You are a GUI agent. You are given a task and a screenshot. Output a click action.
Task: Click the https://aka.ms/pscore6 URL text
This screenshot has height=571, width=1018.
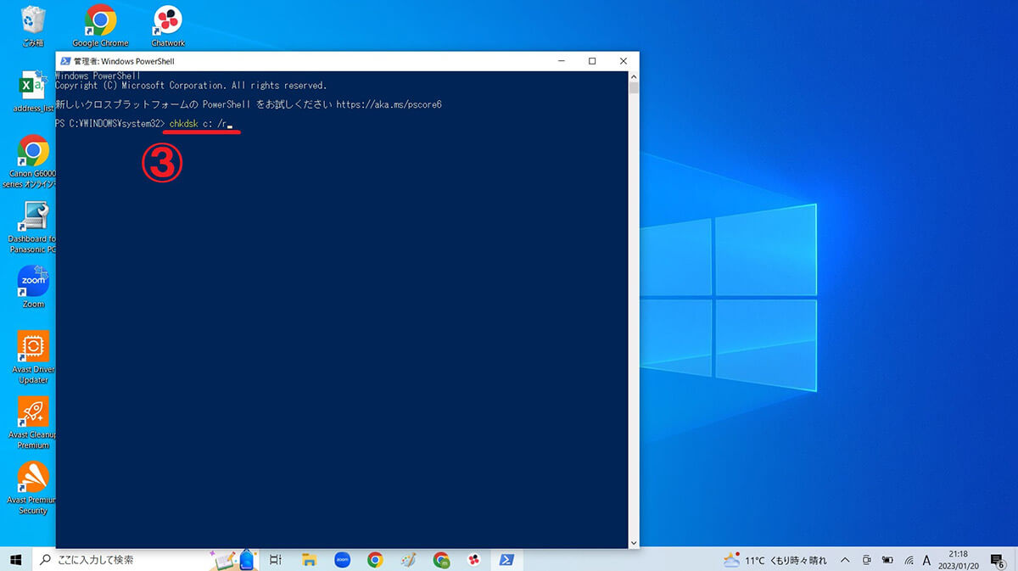point(389,104)
